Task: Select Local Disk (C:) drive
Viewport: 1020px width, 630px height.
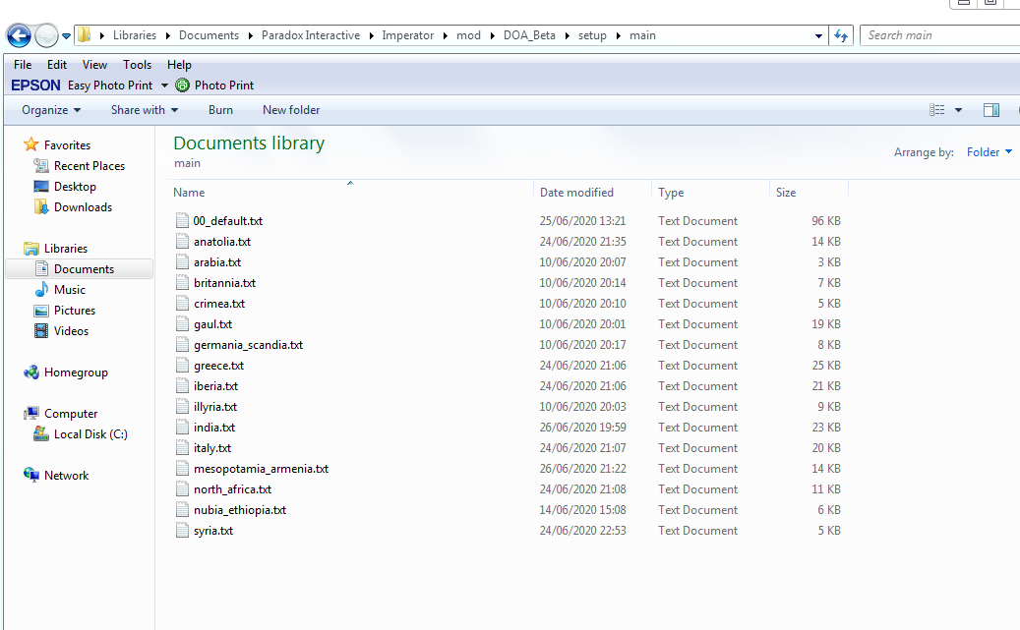Action: point(90,434)
